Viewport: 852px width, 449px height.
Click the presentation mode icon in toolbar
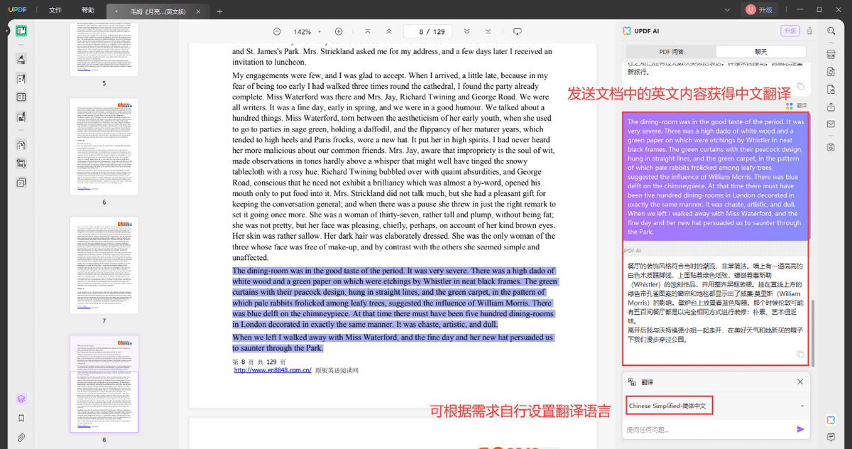point(518,31)
